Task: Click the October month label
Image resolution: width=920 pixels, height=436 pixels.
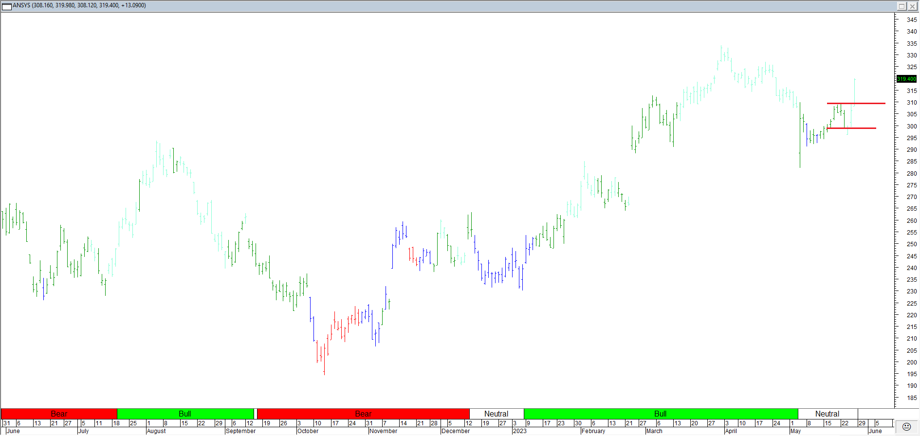Action: (308, 431)
